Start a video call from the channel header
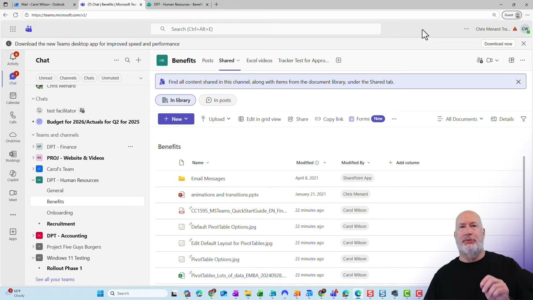Screen dimensions: 533x300 click(490, 60)
